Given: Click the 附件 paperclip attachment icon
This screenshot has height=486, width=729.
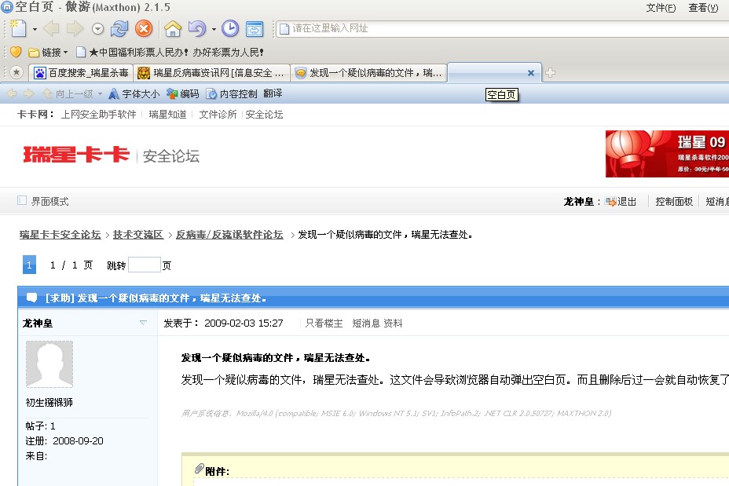Looking at the screenshot, I should 200,469.
